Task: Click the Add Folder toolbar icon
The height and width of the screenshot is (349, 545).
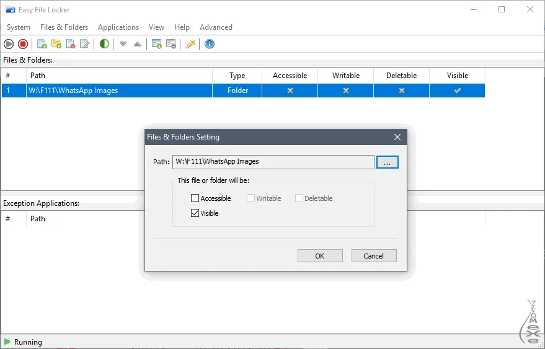Action: [x=56, y=44]
